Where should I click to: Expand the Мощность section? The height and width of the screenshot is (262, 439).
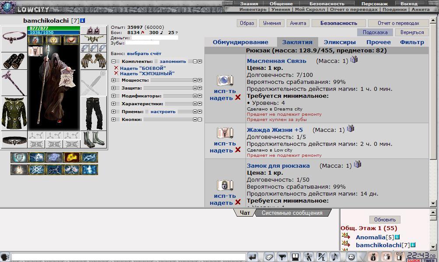point(113,80)
